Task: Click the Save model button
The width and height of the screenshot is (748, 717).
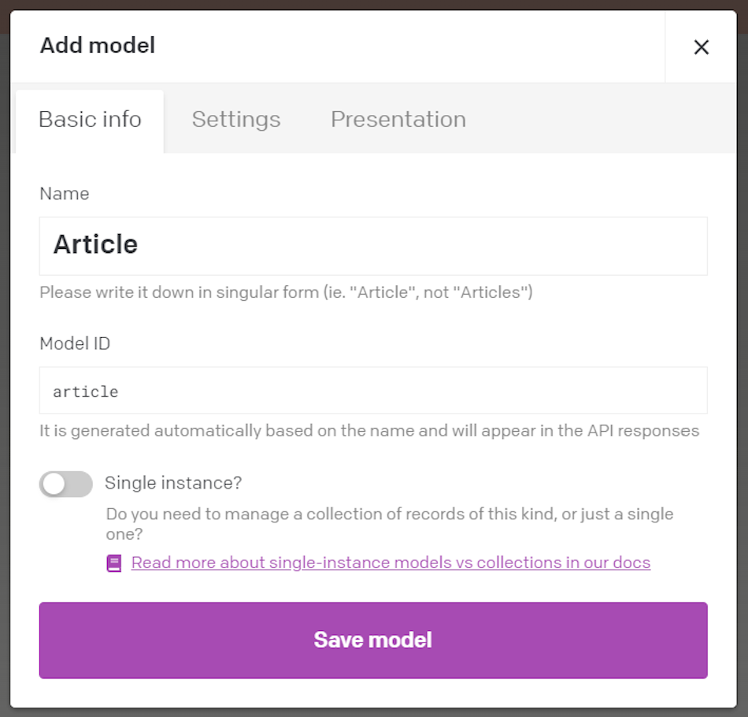Action: (x=373, y=640)
